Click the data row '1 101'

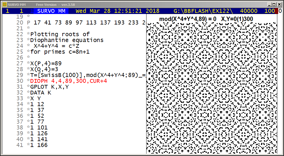click(x=39, y=127)
